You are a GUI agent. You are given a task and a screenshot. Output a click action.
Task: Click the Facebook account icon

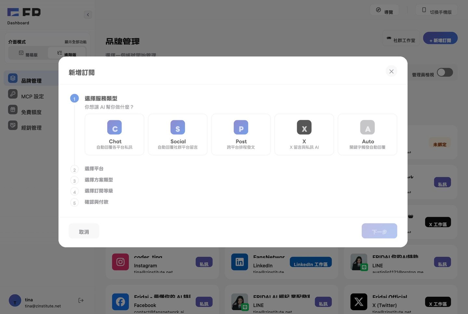pyautogui.click(x=120, y=302)
